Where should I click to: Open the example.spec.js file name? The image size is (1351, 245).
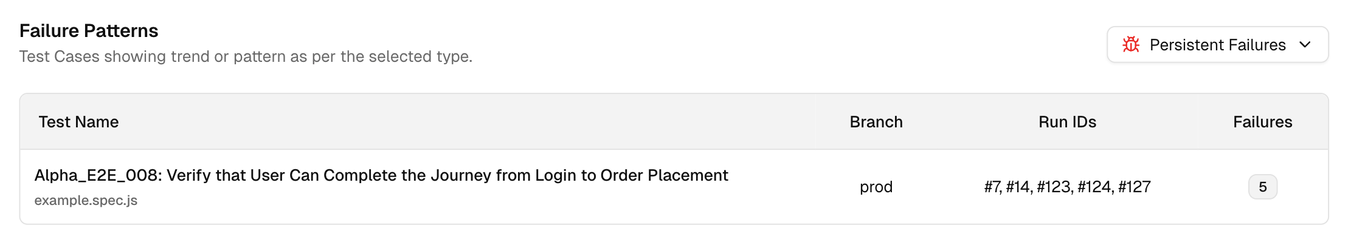tap(86, 201)
